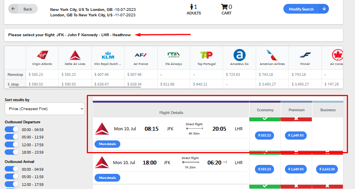Click Virgin Atlantic nonstop price $585.23
Viewport: 355px width, 189px height.
point(36,74)
